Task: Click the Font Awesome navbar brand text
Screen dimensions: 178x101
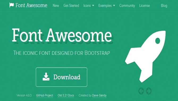Action: pyautogui.click(x=31, y=5)
